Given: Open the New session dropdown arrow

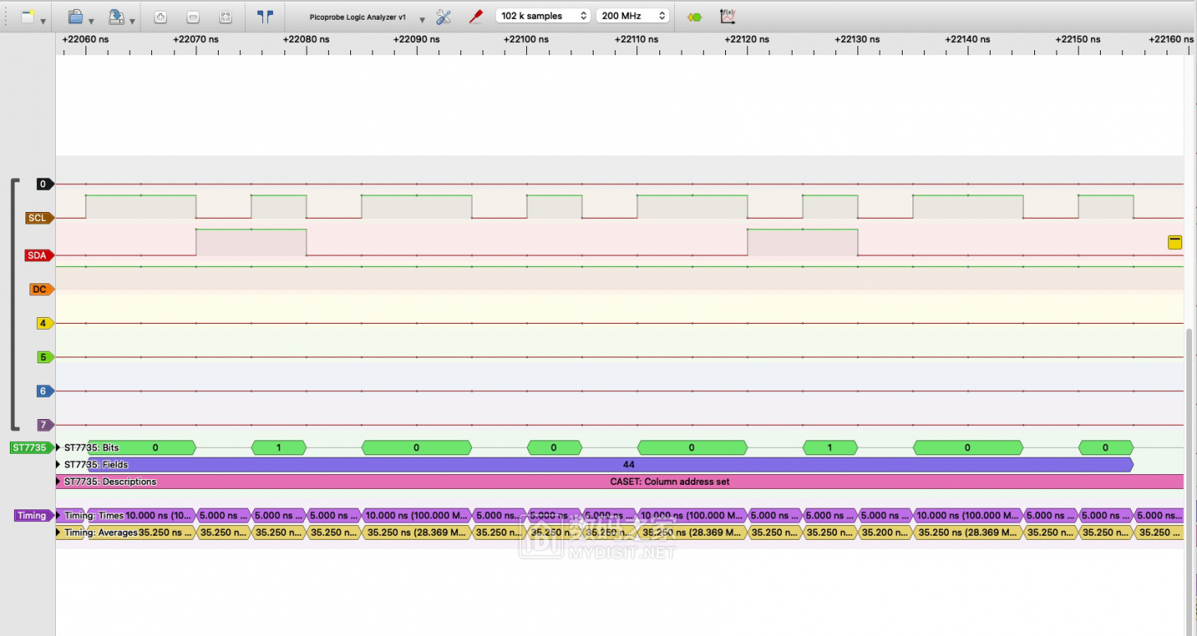Looking at the screenshot, I should (x=43, y=21).
